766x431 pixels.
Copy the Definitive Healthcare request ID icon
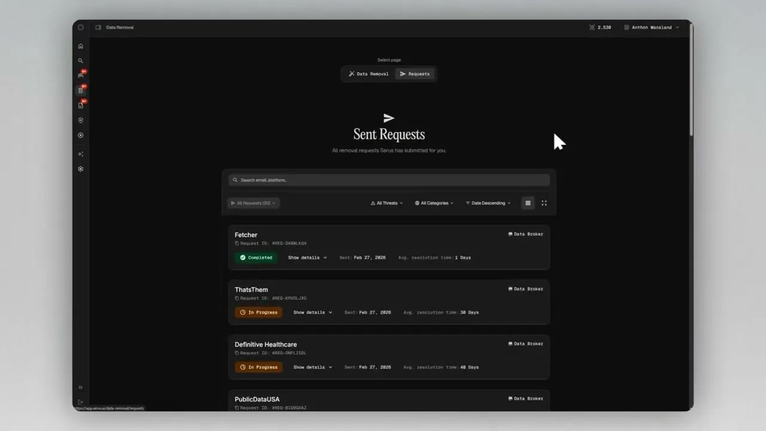(237, 353)
